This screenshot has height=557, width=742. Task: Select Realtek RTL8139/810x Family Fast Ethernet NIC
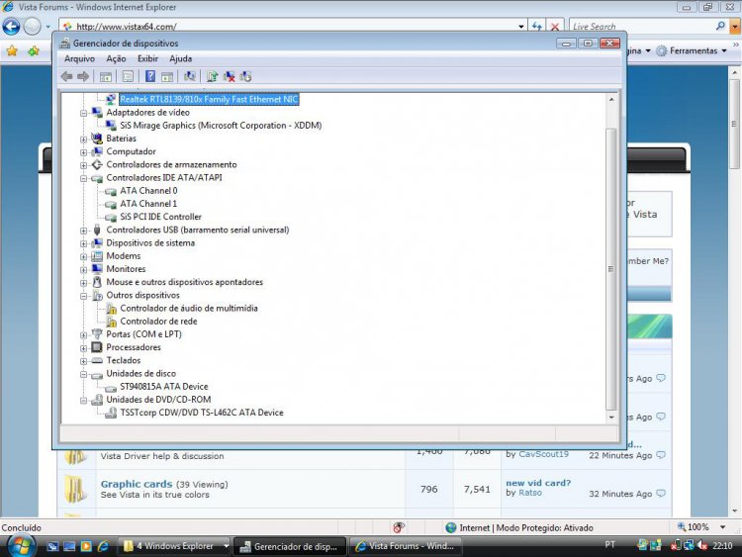(209, 99)
